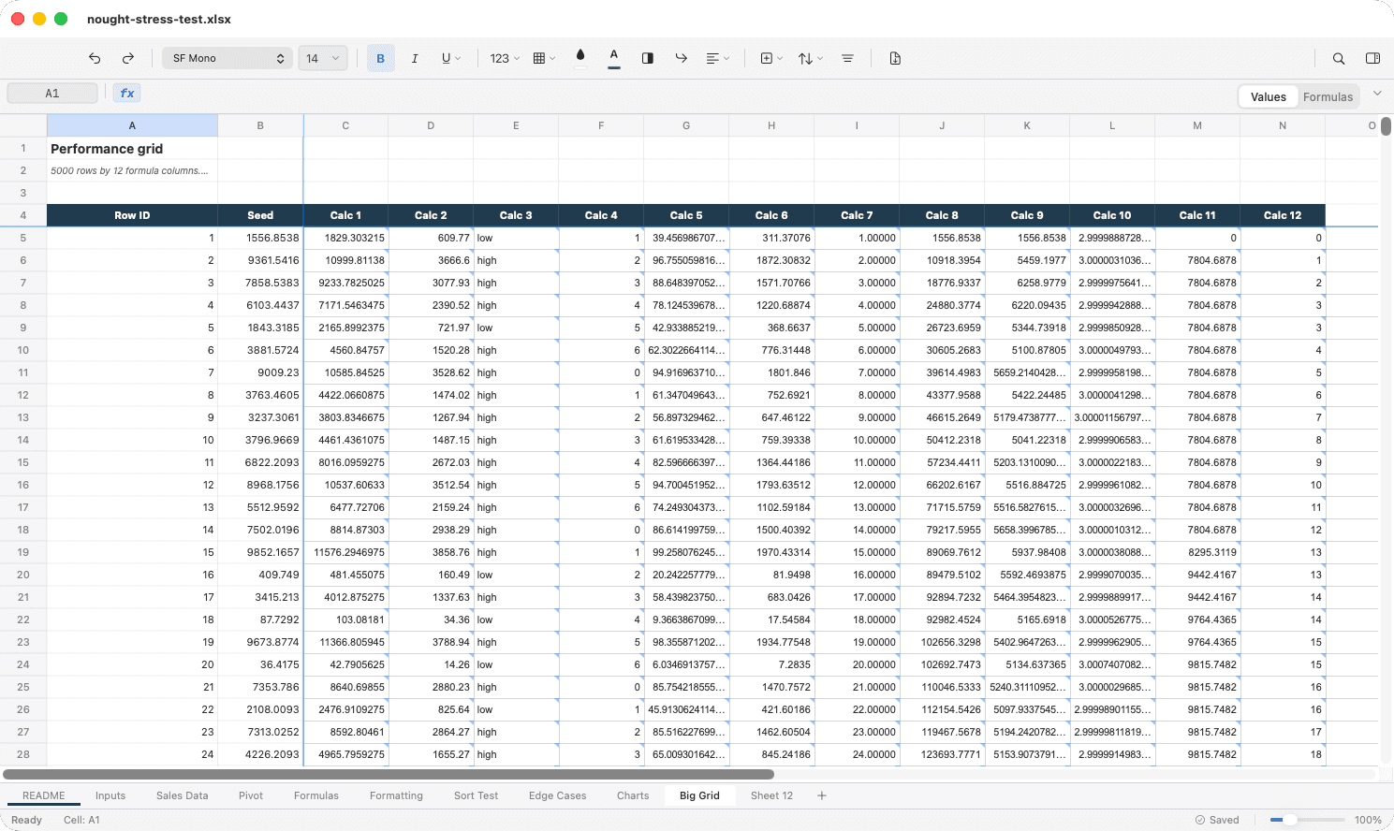The width and height of the screenshot is (1394, 831).
Task: Switch view to Formulas
Action: click(1328, 96)
